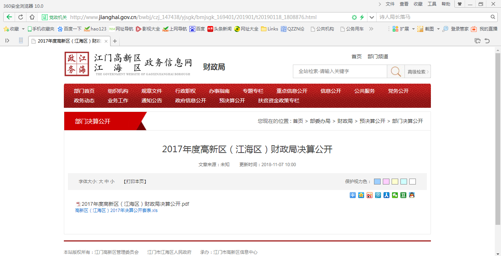Open a new tab with plus button
This screenshot has height=256, width=501.
(x=115, y=41)
